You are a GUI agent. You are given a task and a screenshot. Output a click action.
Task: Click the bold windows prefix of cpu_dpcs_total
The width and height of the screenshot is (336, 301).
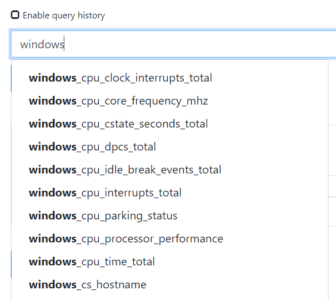53,147
